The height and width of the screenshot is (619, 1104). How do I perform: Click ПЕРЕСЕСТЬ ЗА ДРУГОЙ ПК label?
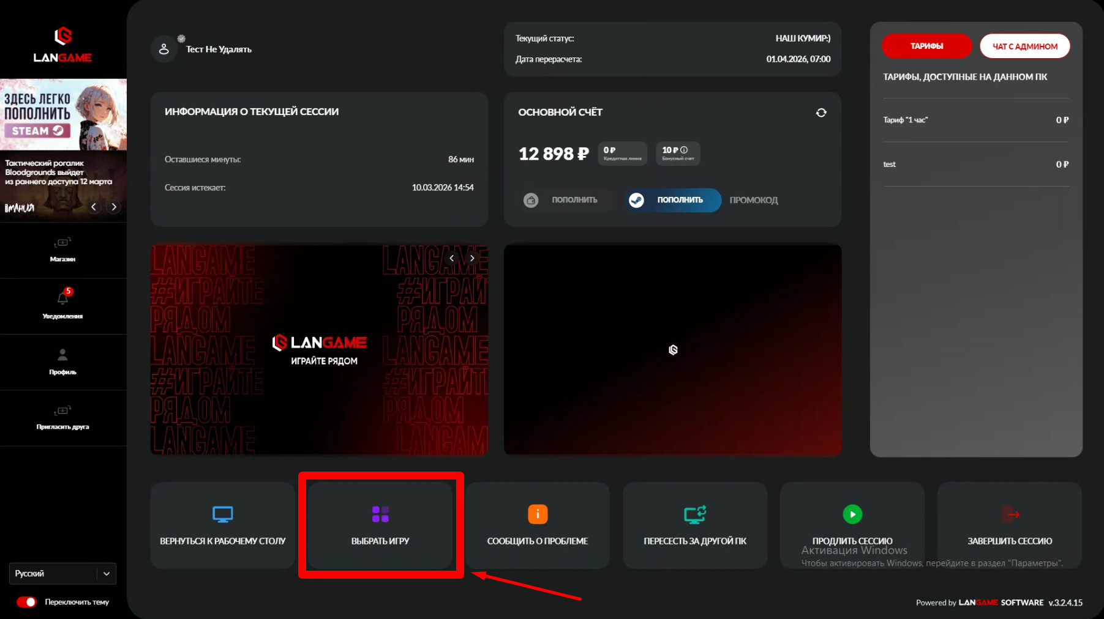click(x=695, y=541)
